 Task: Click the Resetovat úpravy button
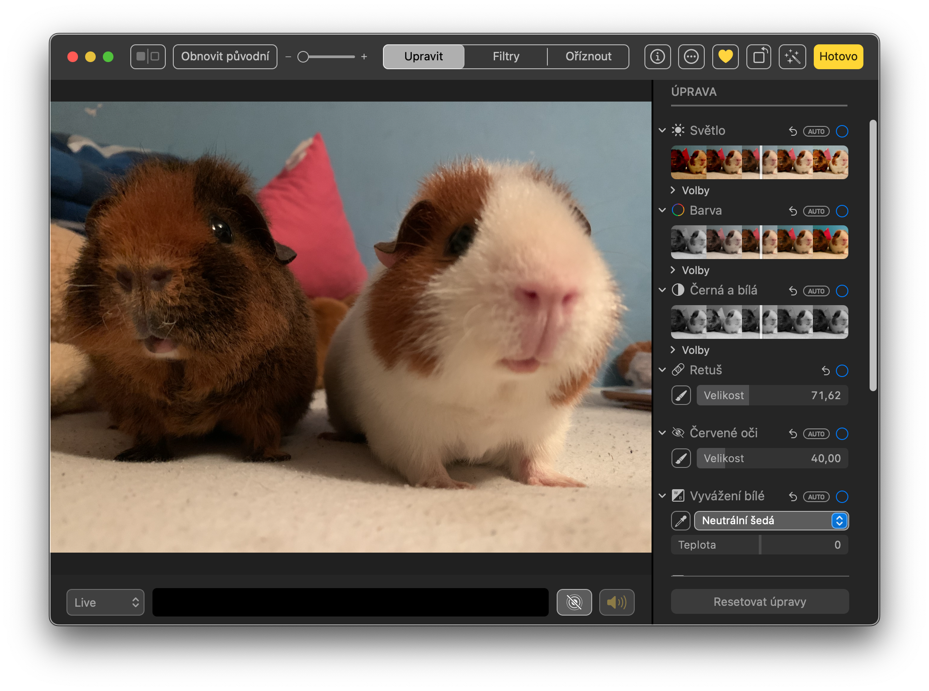click(760, 602)
